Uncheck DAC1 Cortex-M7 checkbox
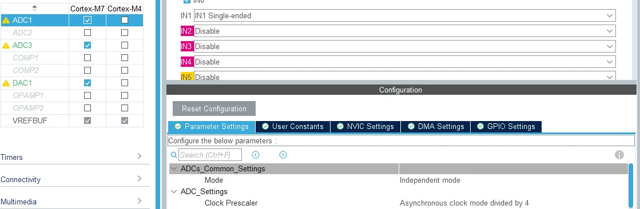This screenshot has height=209, width=640. (x=88, y=83)
